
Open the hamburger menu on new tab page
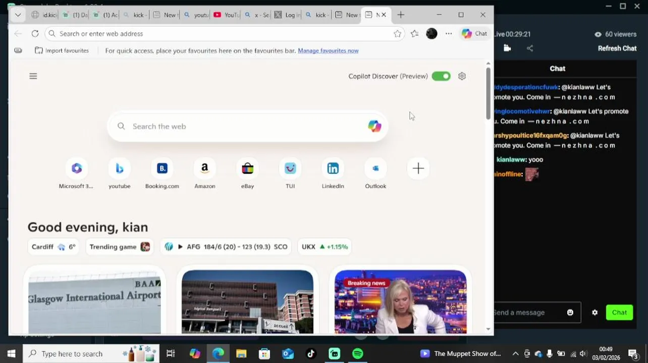tap(33, 76)
